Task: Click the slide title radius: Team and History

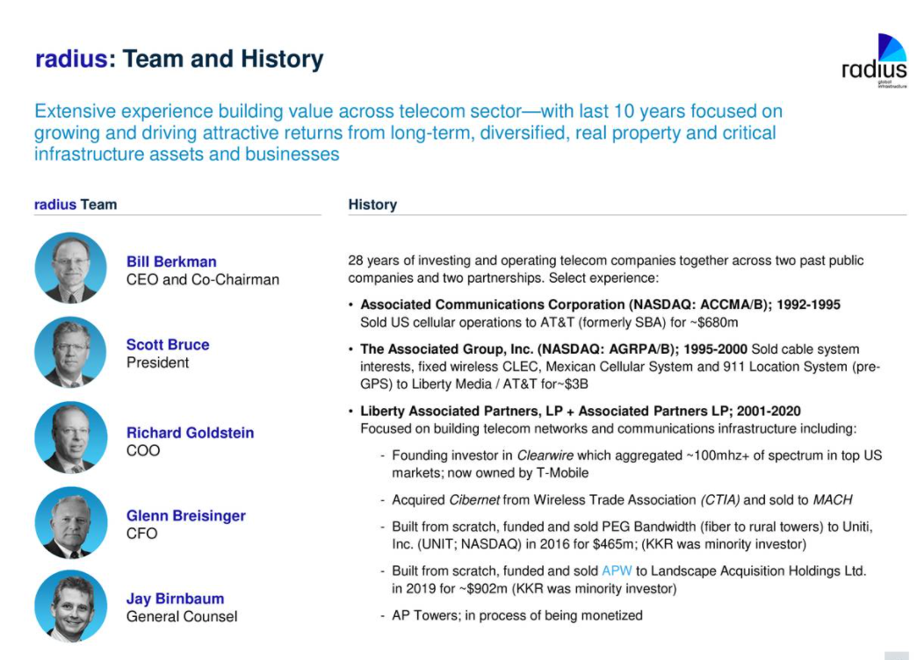Action: 179,59
